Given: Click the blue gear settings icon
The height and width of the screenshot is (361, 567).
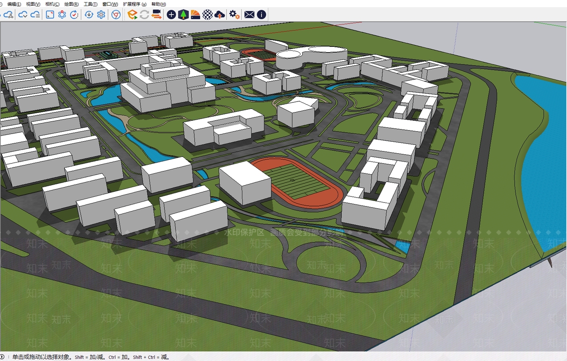Looking at the screenshot, I should tap(101, 15).
